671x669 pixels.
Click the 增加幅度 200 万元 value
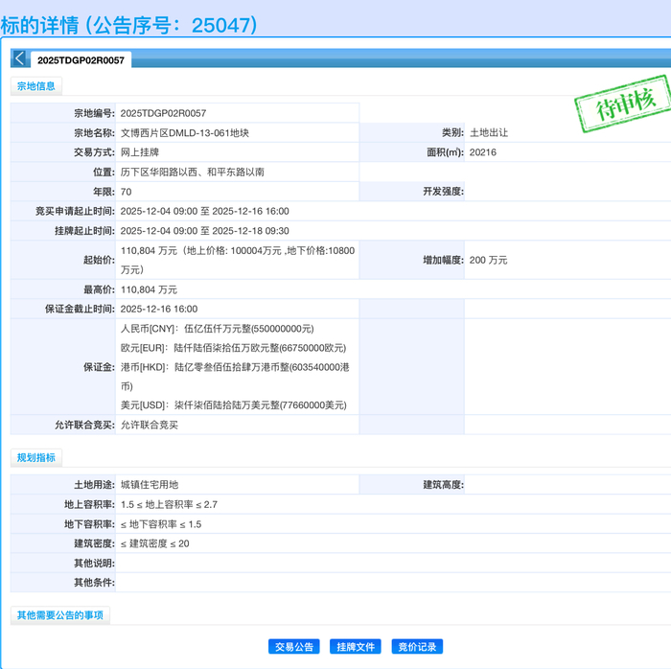[x=488, y=260]
